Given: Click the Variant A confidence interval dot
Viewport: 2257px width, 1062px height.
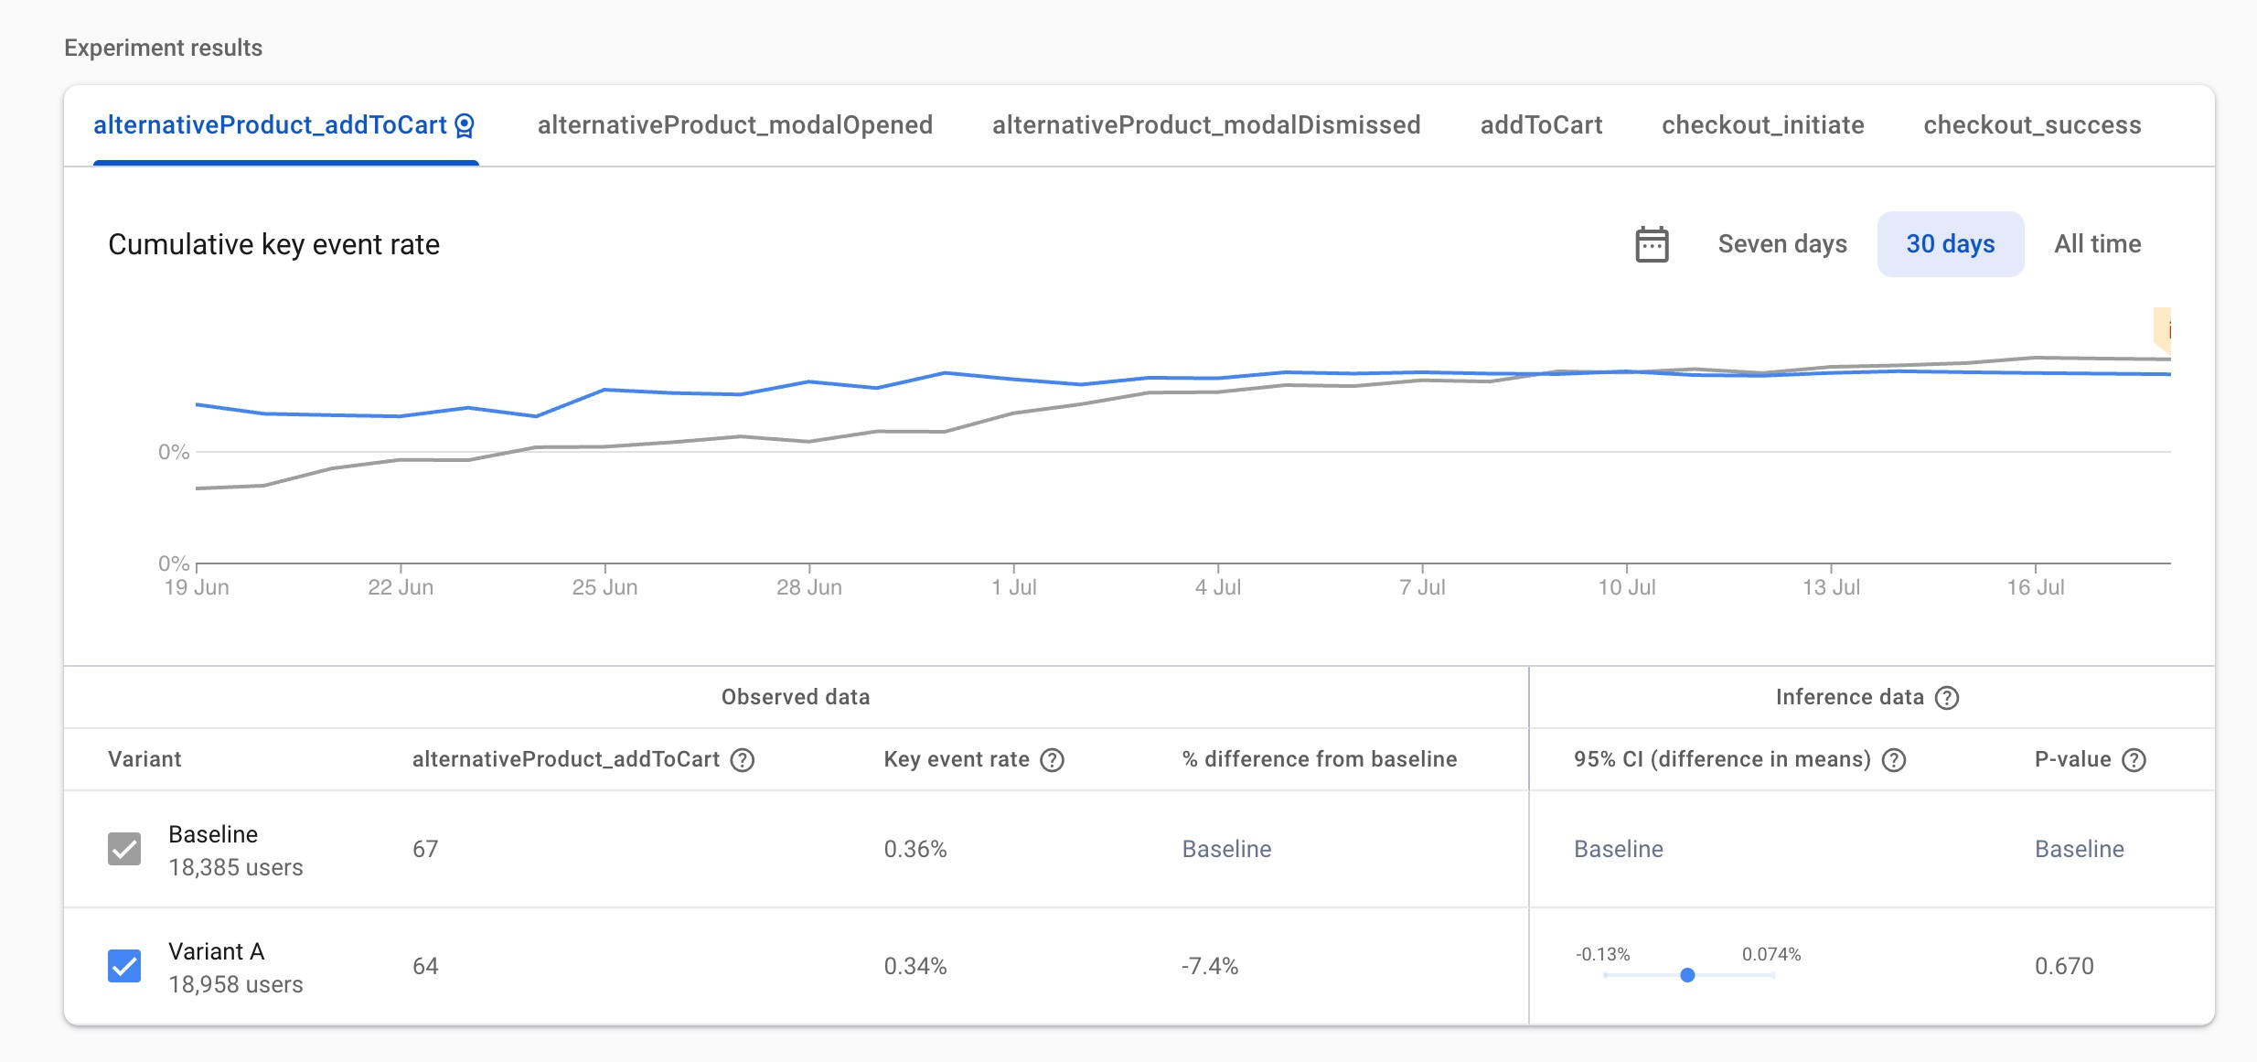Looking at the screenshot, I should 1687,975.
